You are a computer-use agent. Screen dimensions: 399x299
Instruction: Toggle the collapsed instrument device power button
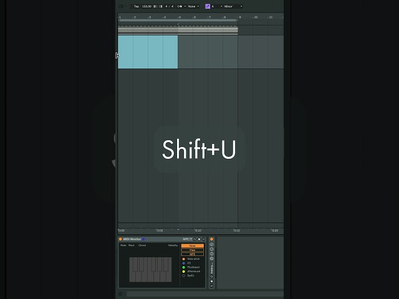[x=211, y=239]
